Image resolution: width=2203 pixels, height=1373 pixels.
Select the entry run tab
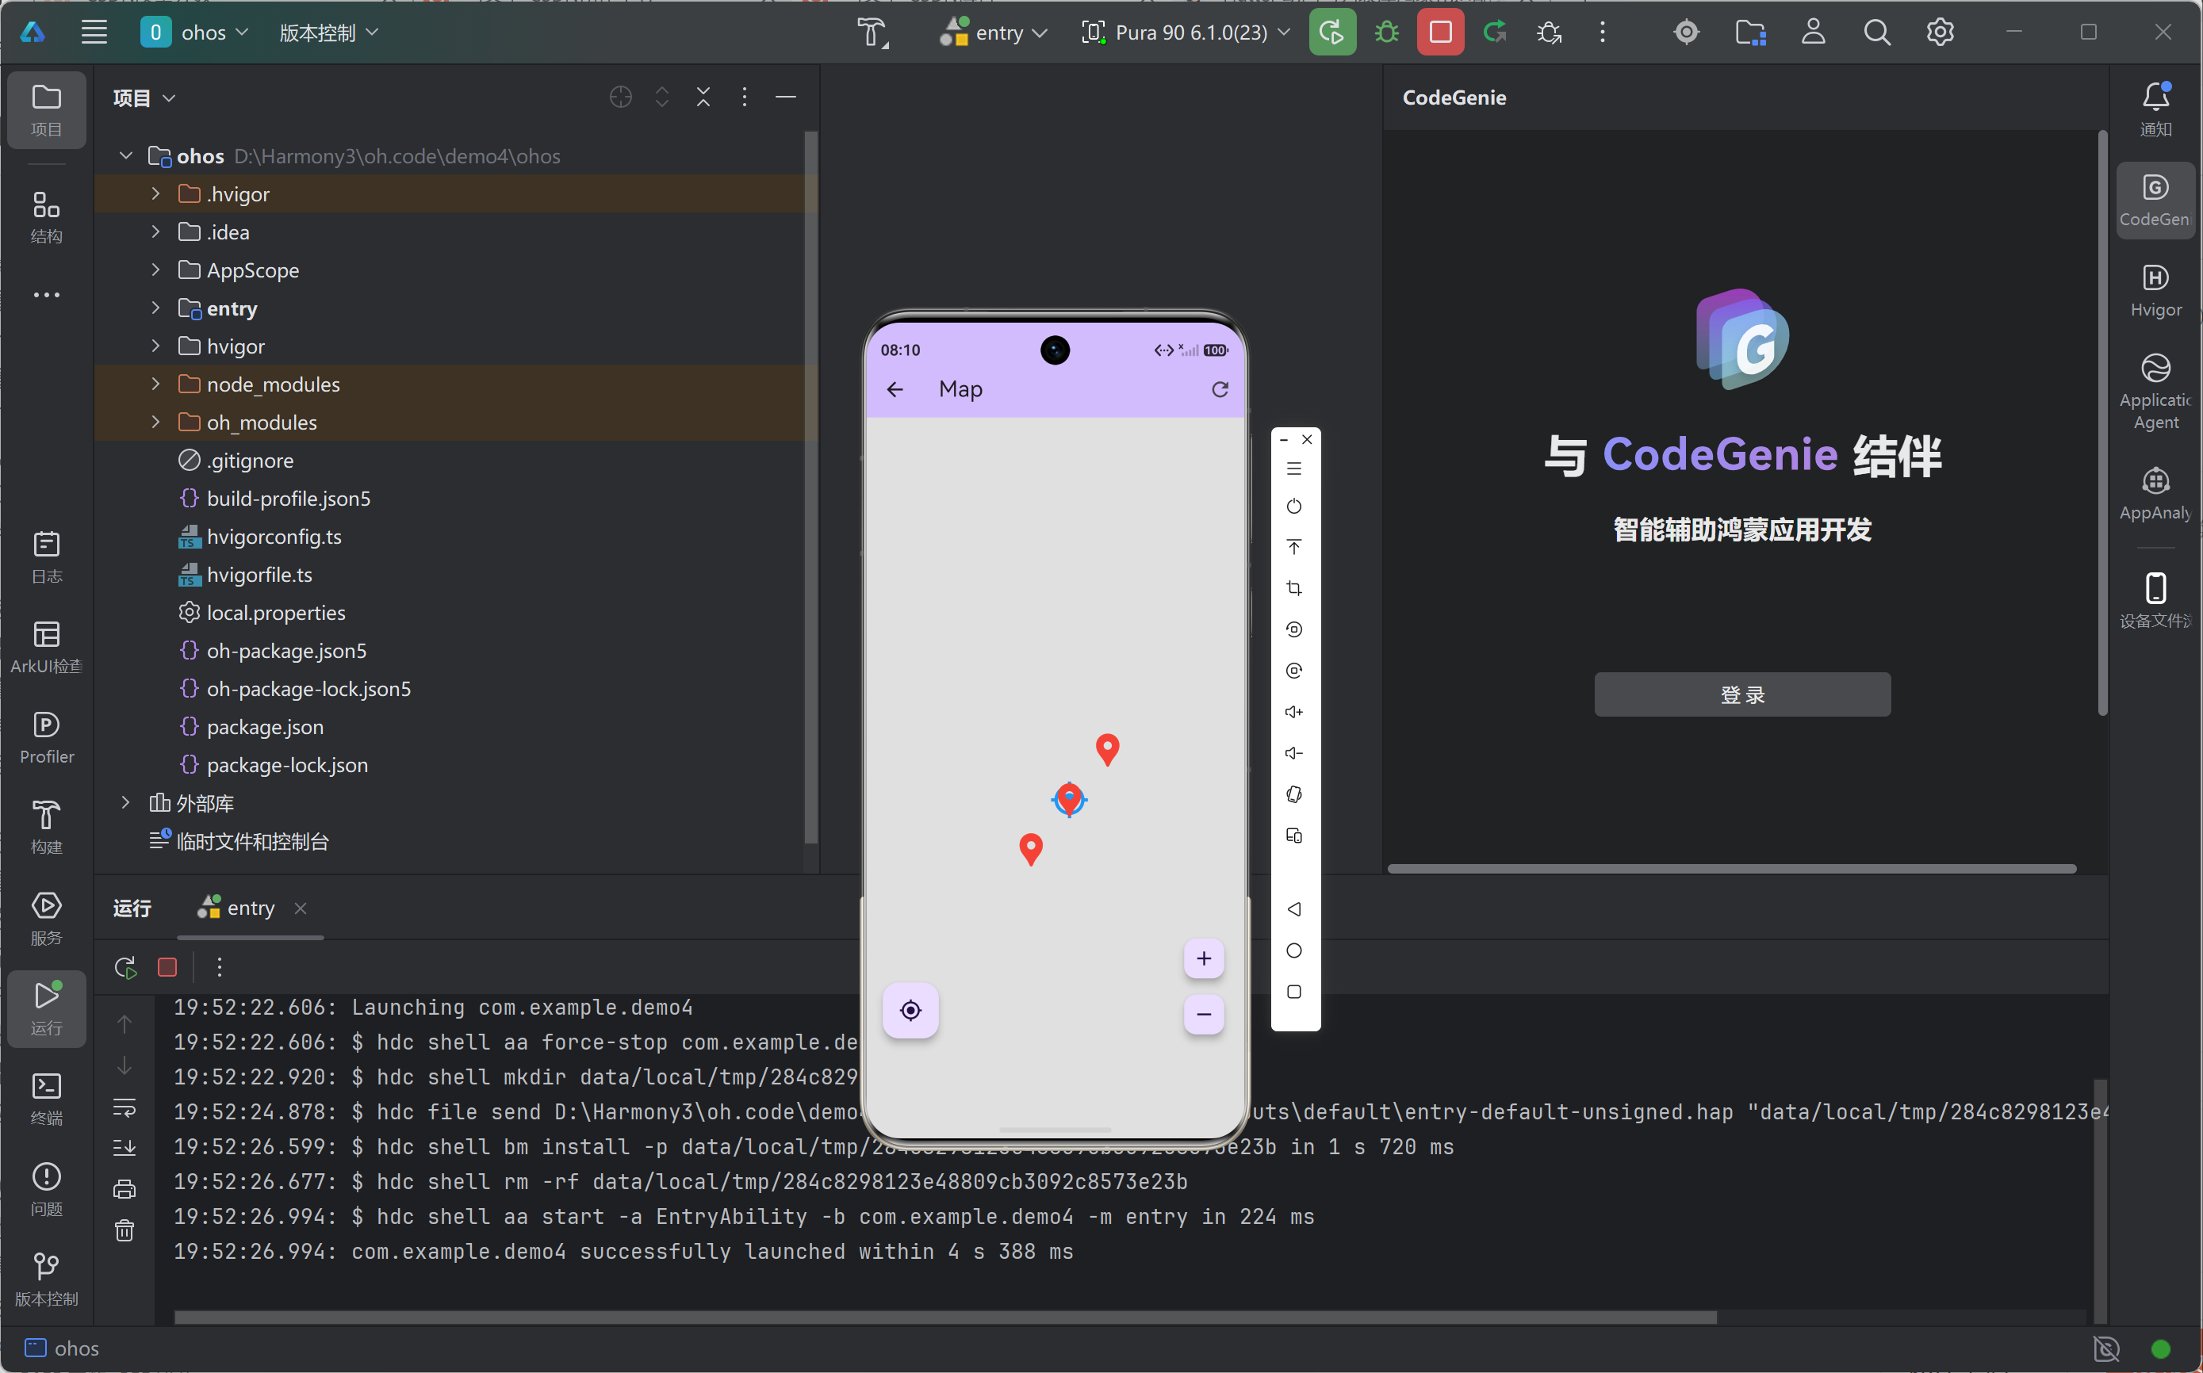250,908
